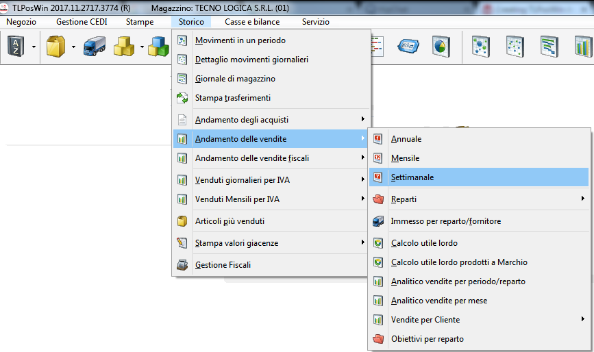The image size is (594, 352).
Task: Click the A-Z index book toolbar icon
Action: tap(14, 47)
